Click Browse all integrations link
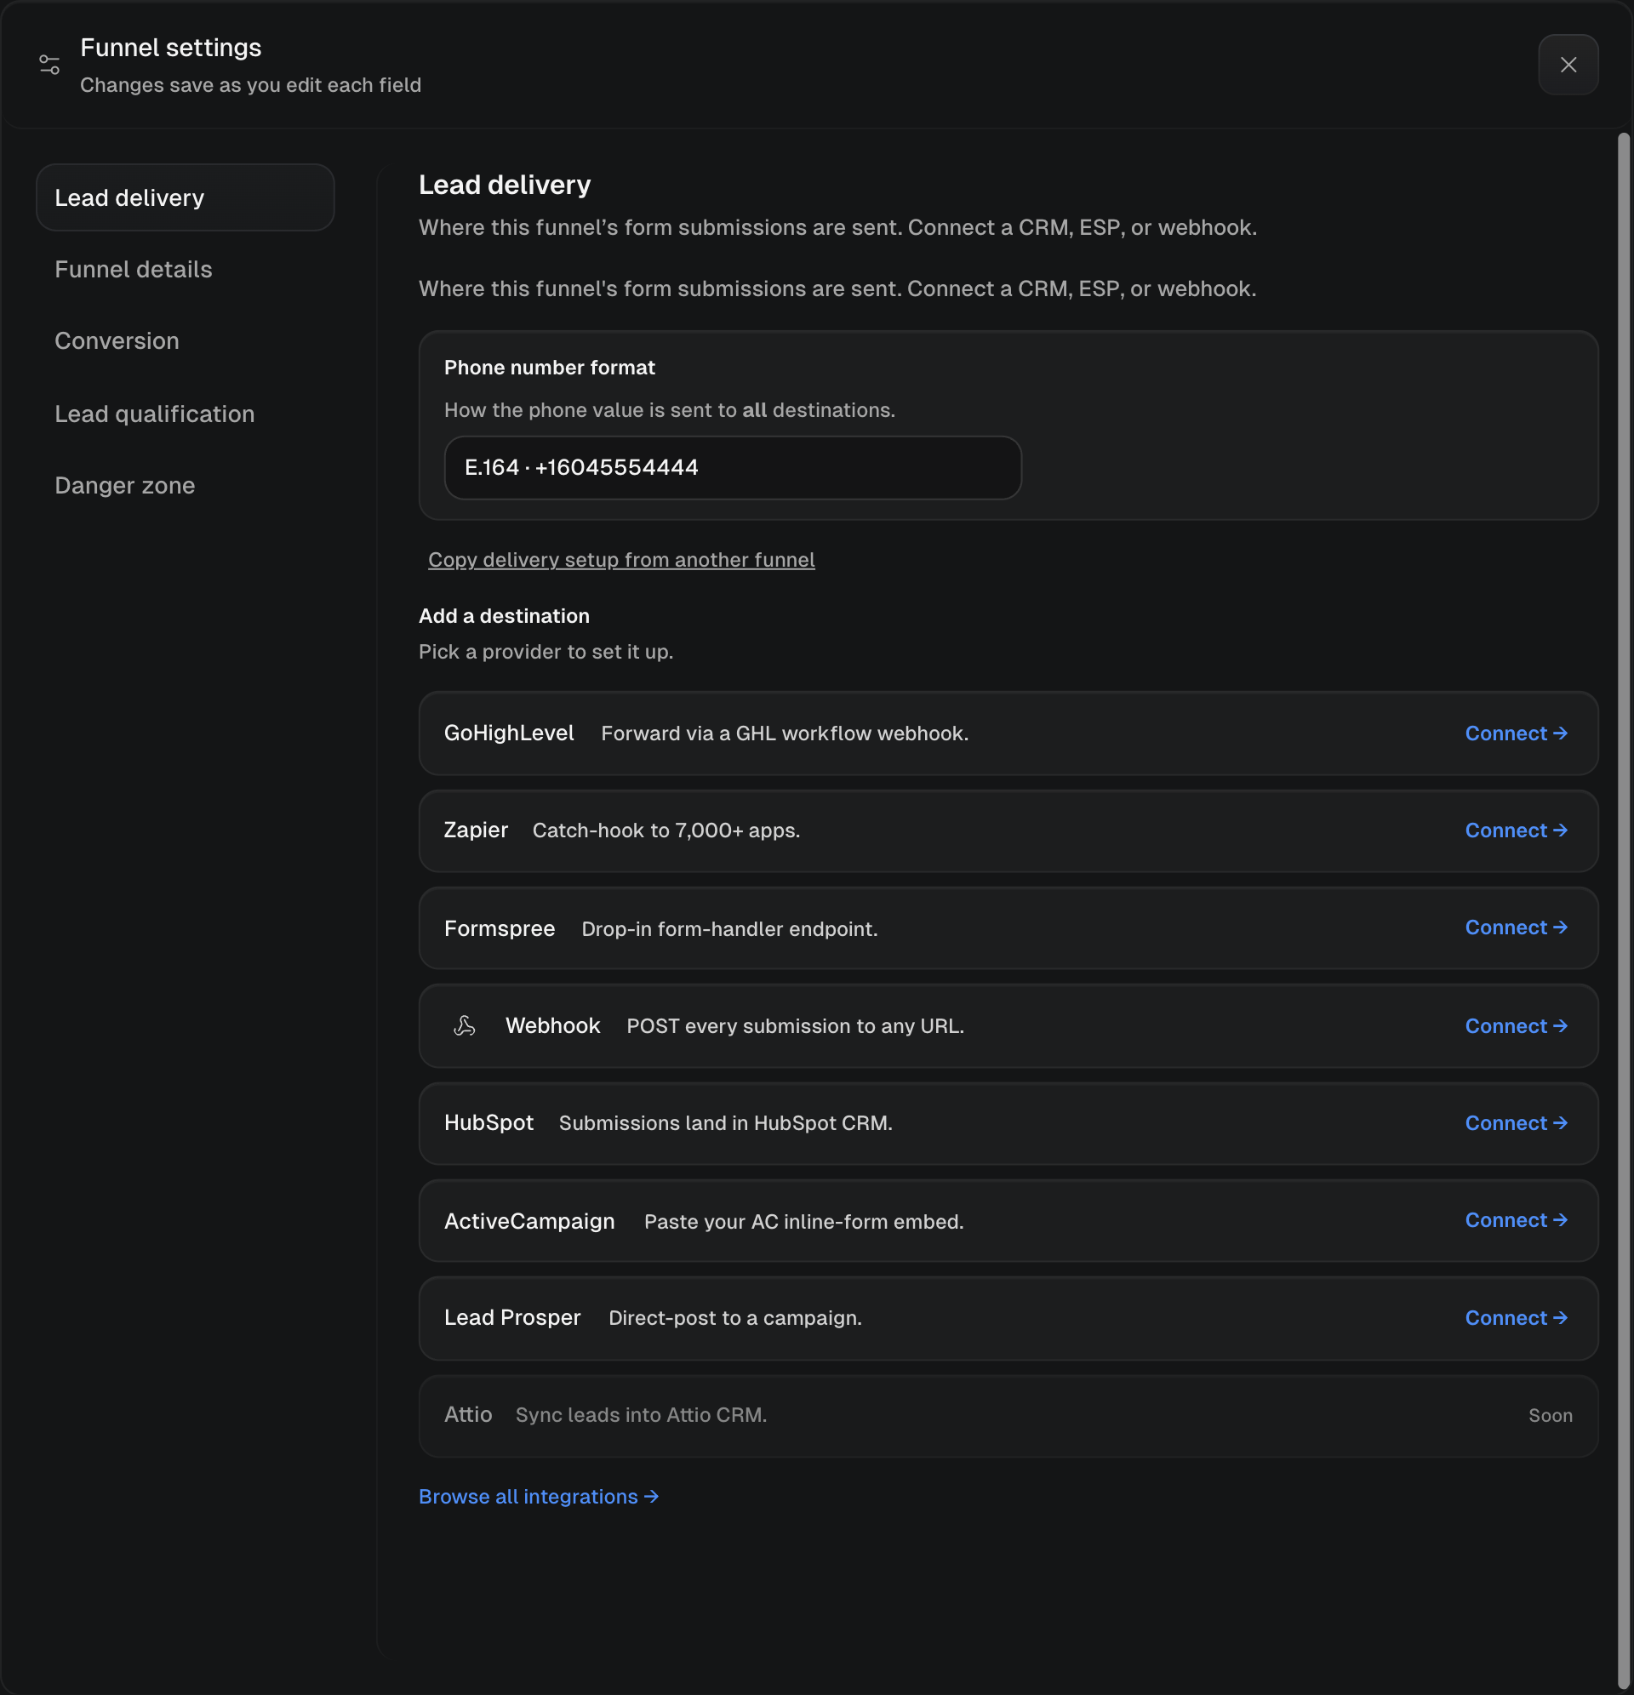The height and width of the screenshot is (1695, 1634). 538,1496
